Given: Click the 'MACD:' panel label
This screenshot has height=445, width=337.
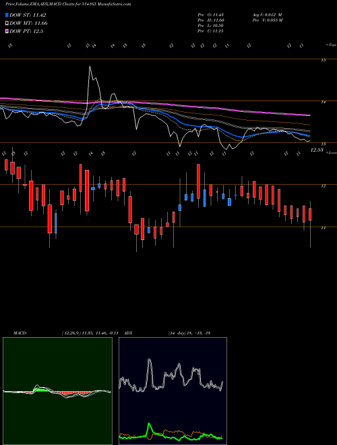Looking at the screenshot, I should coord(20,333).
